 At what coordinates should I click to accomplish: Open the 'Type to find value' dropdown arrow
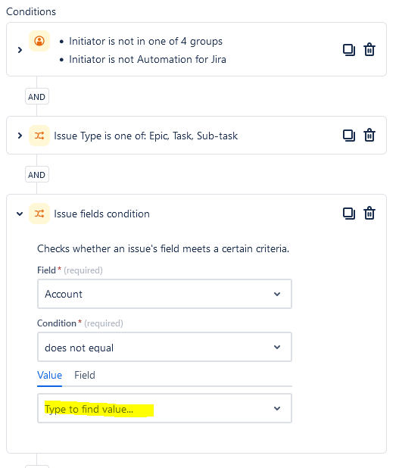(x=277, y=408)
